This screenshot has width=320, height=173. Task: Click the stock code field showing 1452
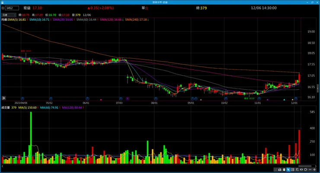[x=12, y=8]
